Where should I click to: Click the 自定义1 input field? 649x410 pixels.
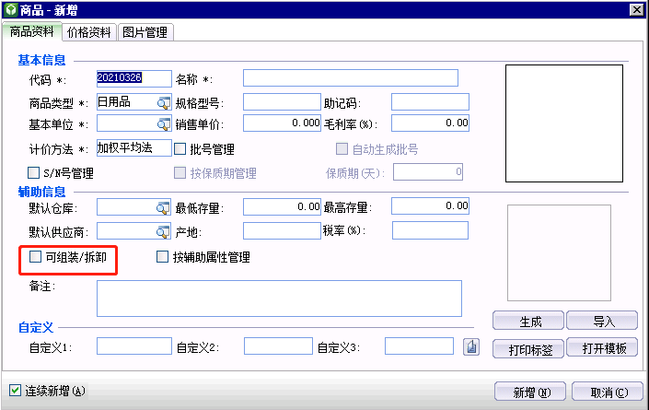click(x=134, y=346)
